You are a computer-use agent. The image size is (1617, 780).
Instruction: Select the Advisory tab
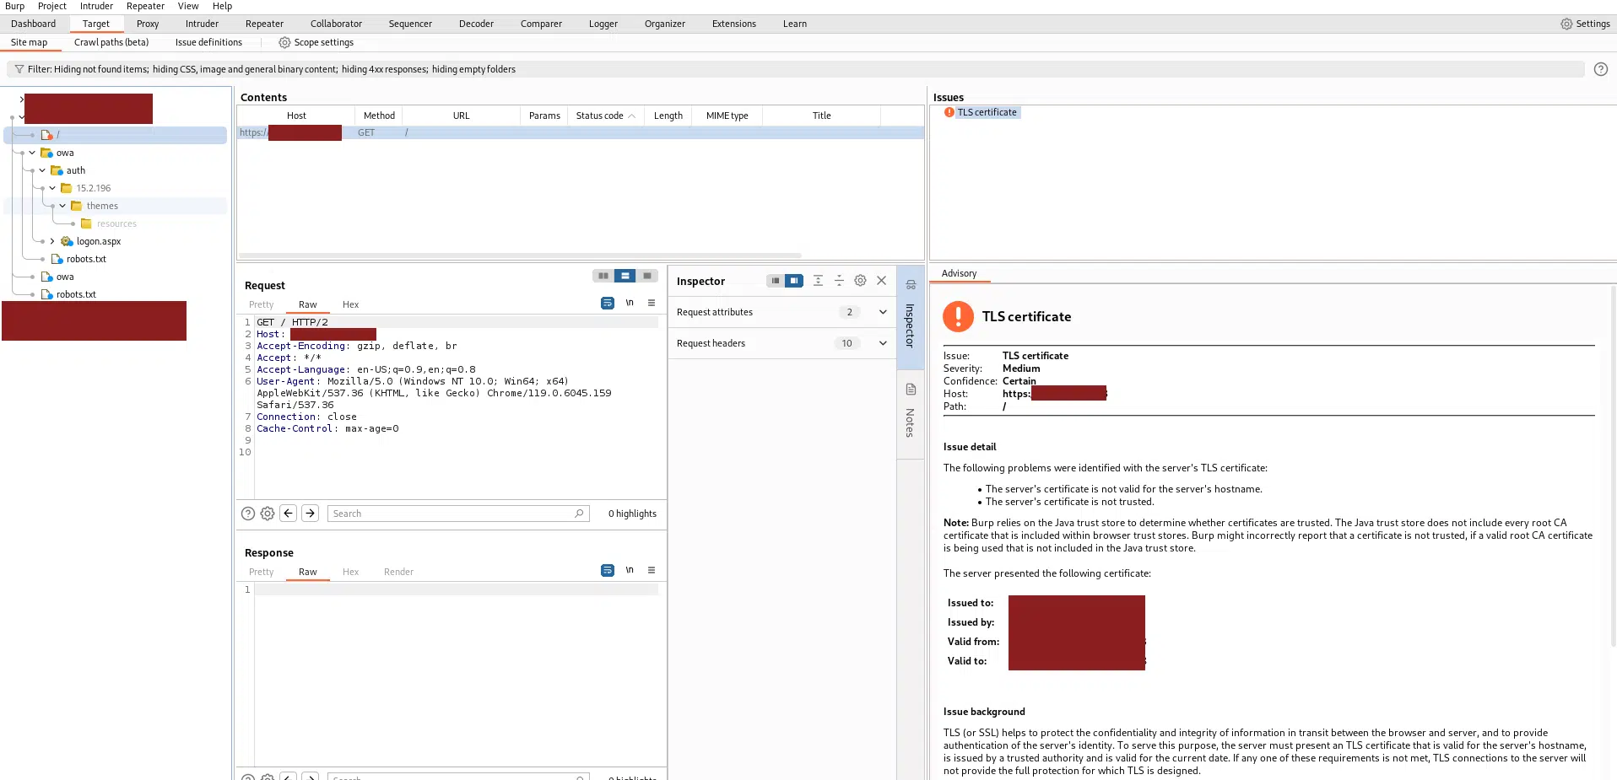pos(959,273)
